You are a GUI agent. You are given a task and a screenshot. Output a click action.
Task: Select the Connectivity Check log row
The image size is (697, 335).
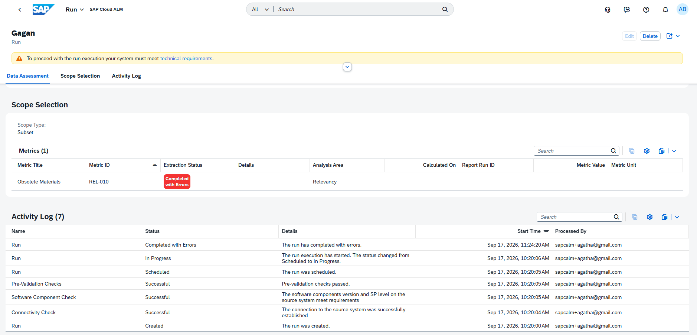pos(347,312)
